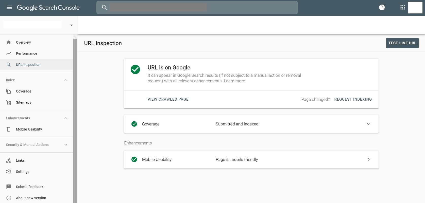The image size is (425, 203).
Task: Click the Settings gear icon
Action: (9, 172)
